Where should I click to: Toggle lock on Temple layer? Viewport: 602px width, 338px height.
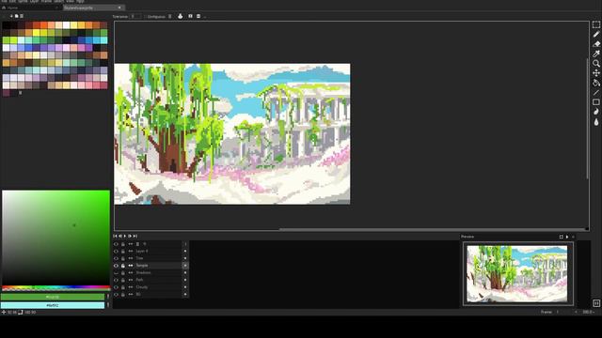click(x=123, y=266)
